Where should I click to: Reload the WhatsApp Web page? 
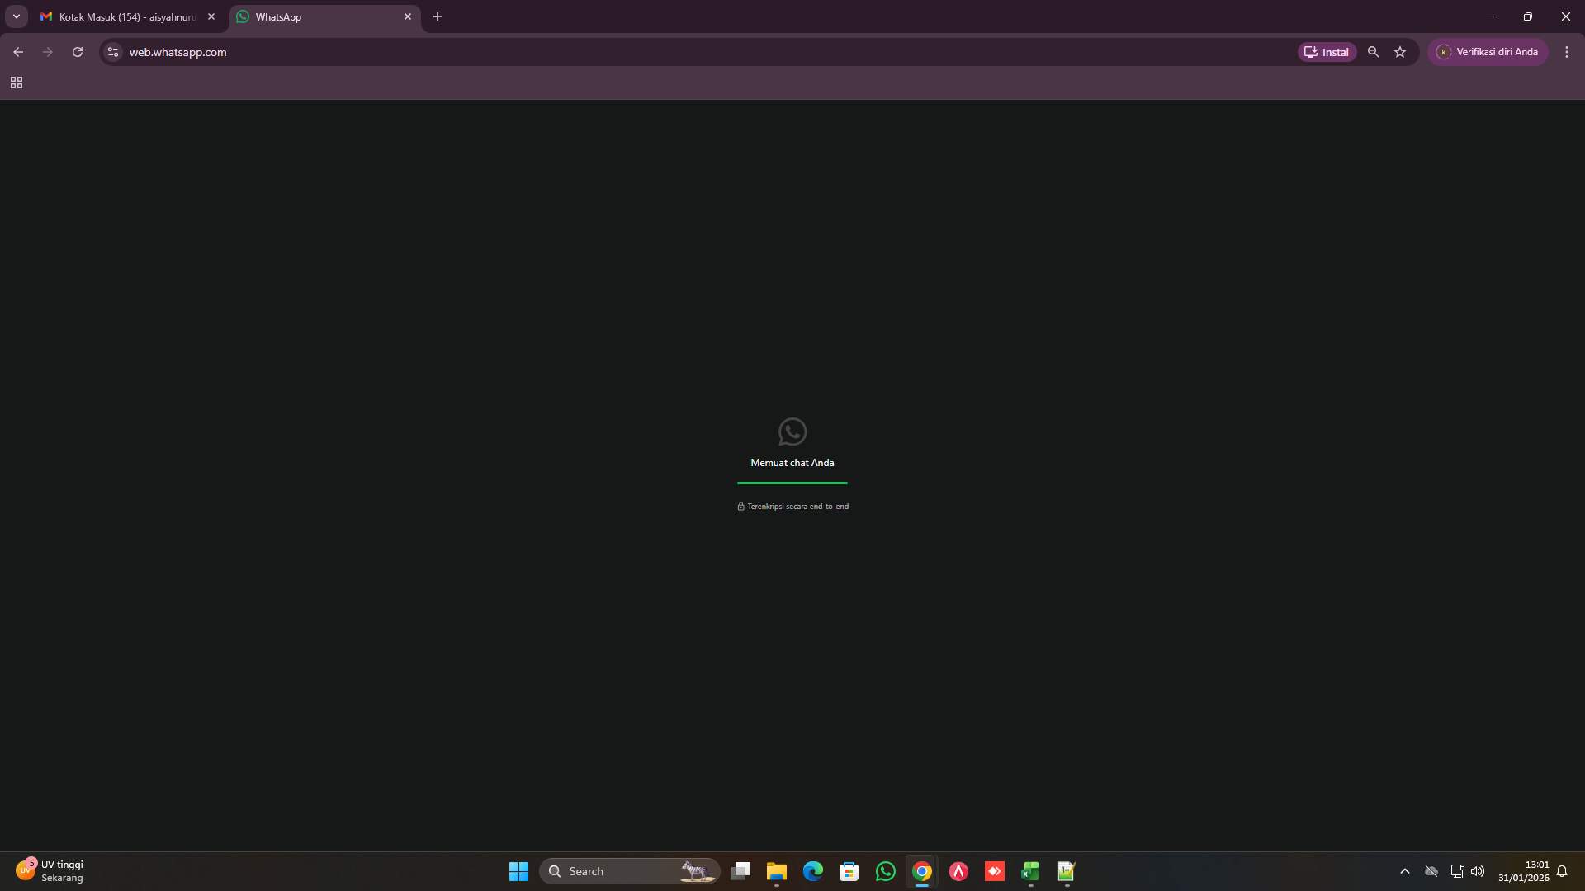[77, 51]
